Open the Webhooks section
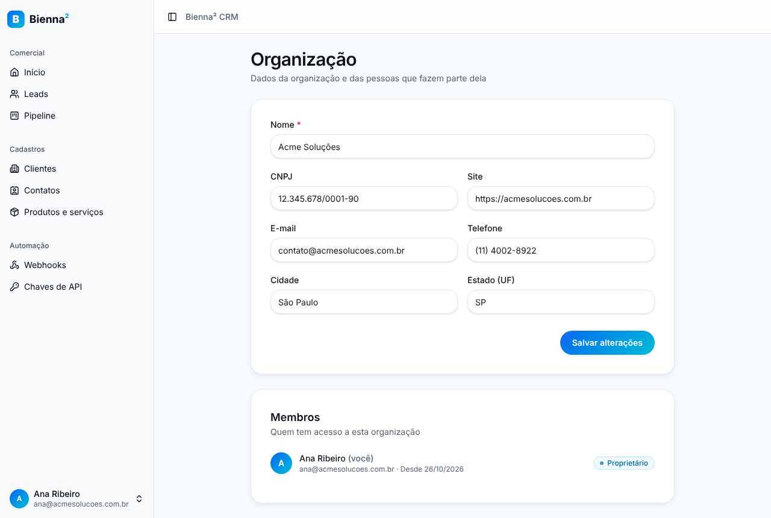Image resolution: width=771 pixels, height=518 pixels. tap(76, 265)
